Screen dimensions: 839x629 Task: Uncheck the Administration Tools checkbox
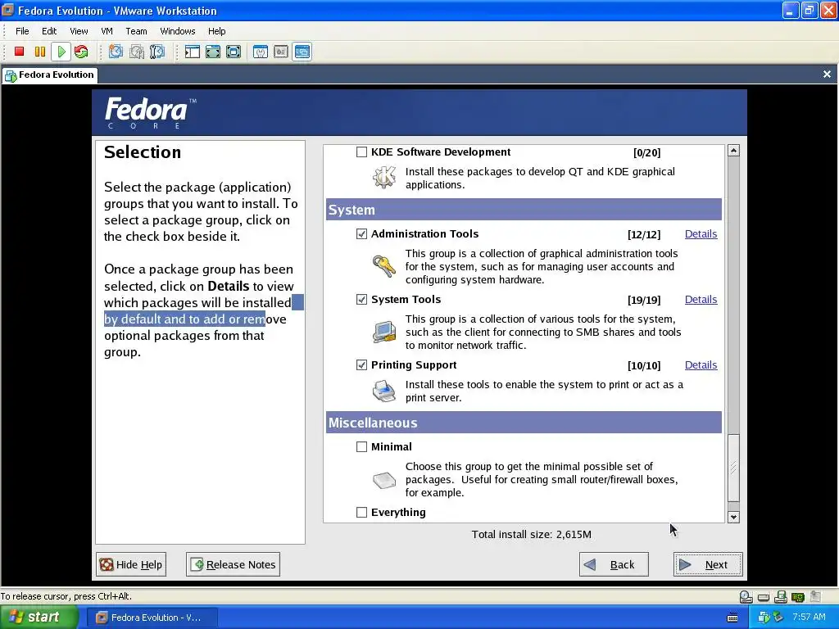361,233
